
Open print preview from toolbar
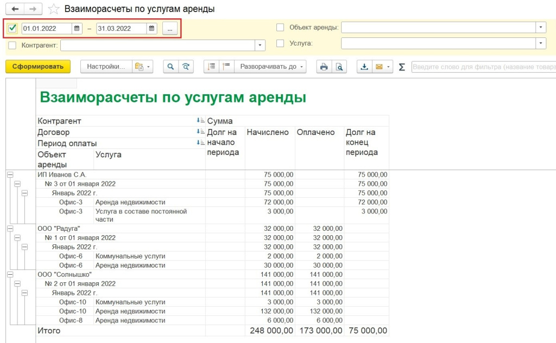(x=339, y=67)
